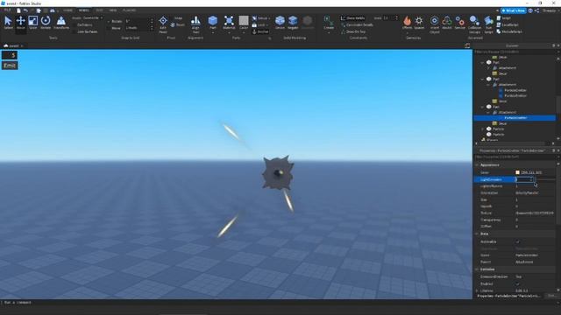Insert a new Part cube
The height and width of the screenshot is (315, 561).
pyautogui.click(x=212, y=21)
